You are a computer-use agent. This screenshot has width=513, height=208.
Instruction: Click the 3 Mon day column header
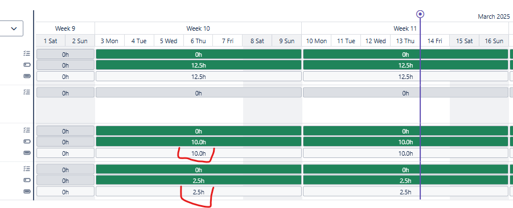(109, 41)
